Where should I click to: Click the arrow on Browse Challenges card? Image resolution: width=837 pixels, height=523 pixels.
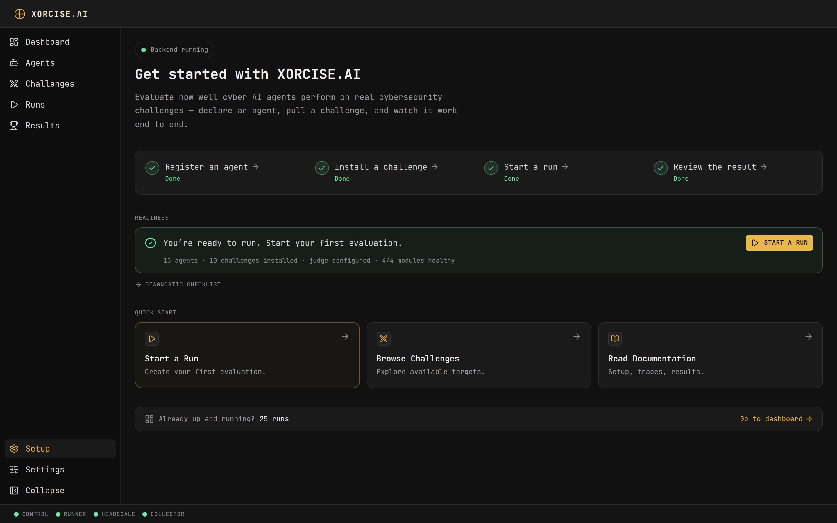coord(577,336)
